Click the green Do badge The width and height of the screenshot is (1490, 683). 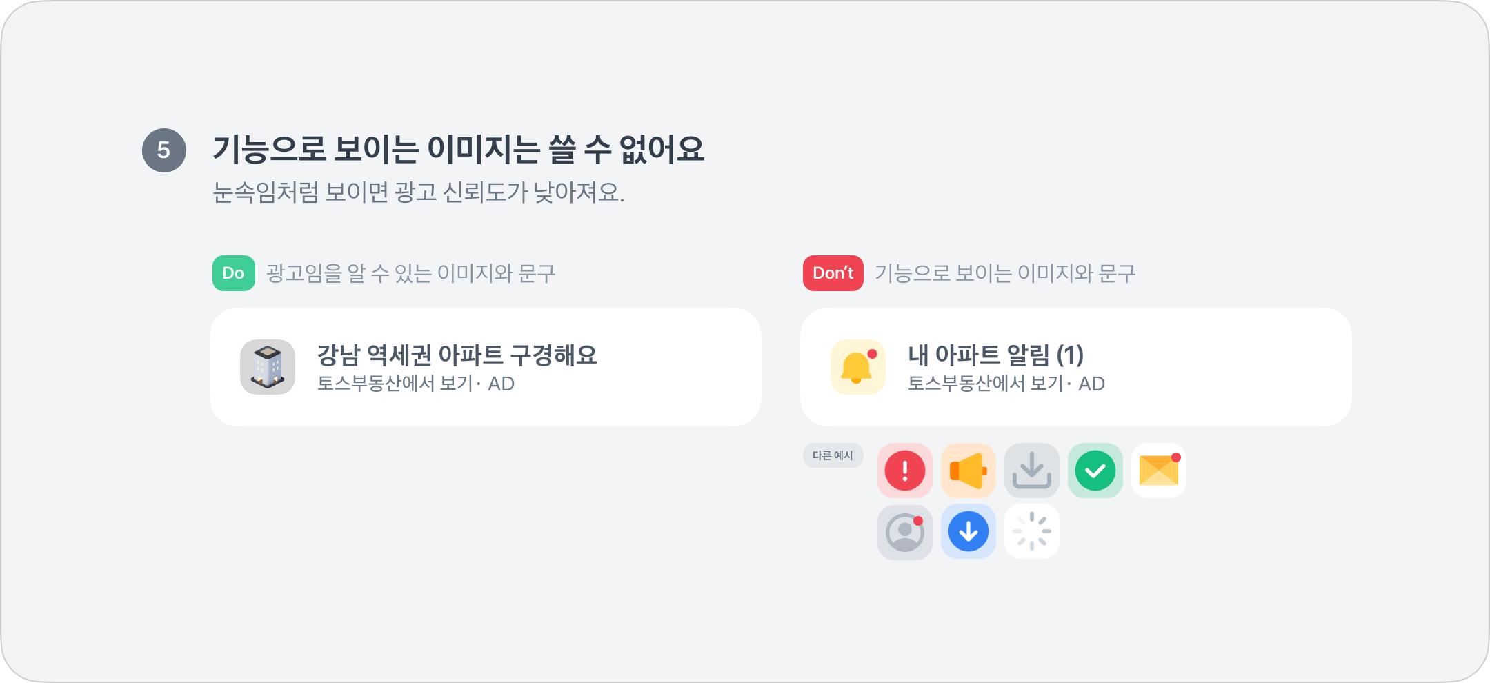[233, 273]
